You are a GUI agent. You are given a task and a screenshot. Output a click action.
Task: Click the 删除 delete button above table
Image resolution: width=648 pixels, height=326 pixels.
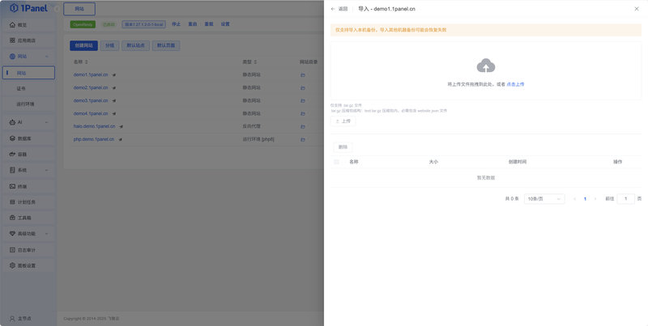343,147
